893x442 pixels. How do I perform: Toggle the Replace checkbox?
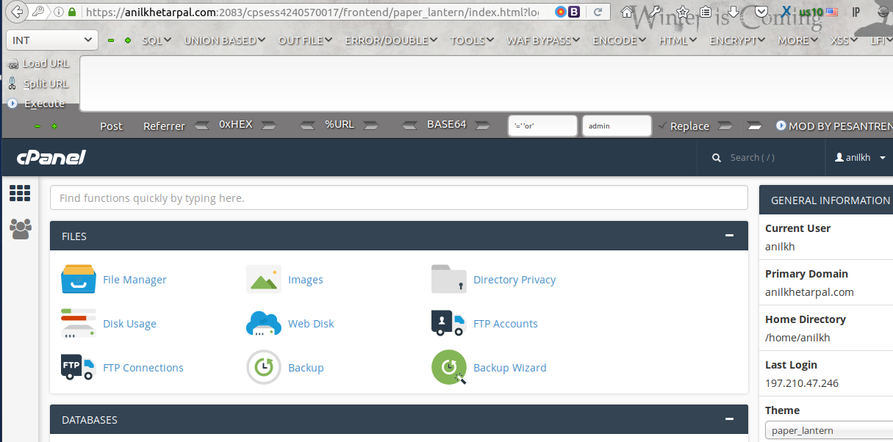[662, 126]
